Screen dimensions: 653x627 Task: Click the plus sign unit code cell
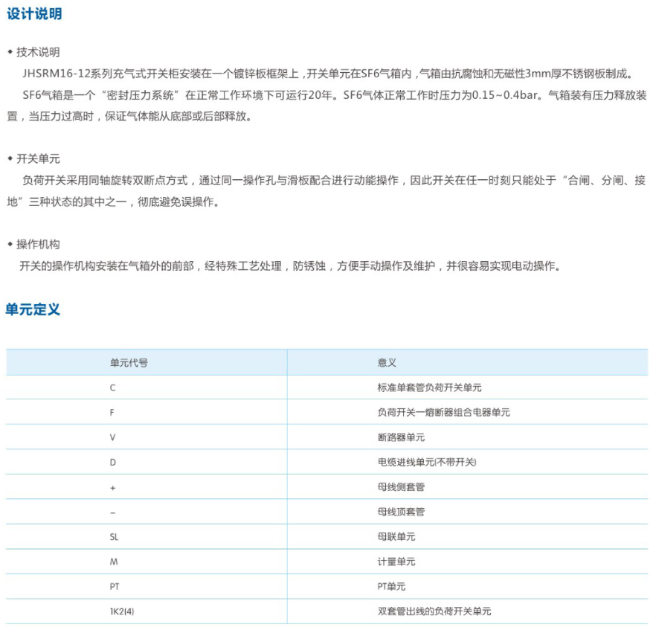click(112, 487)
